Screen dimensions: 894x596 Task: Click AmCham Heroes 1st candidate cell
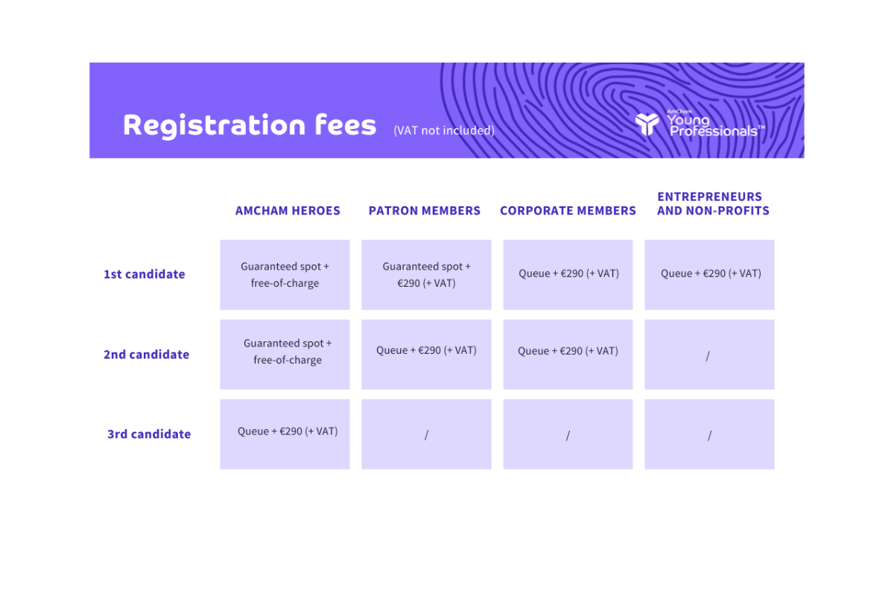(x=285, y=275)
